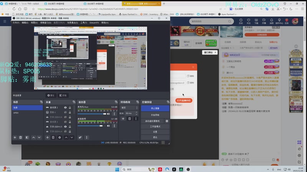Open 设置 settings button in OBS controls
Image resolution: width=307 pixels, height=172 pixels.
click(155, 132)
